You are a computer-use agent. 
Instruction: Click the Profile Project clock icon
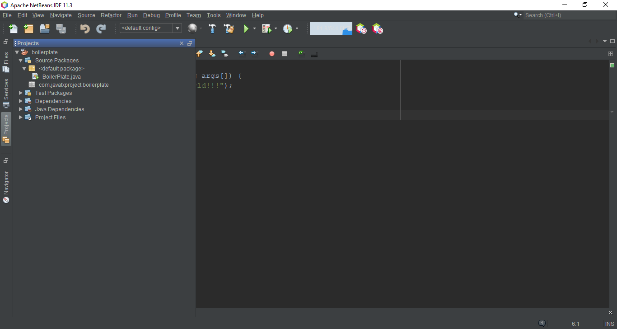point(288,28)
